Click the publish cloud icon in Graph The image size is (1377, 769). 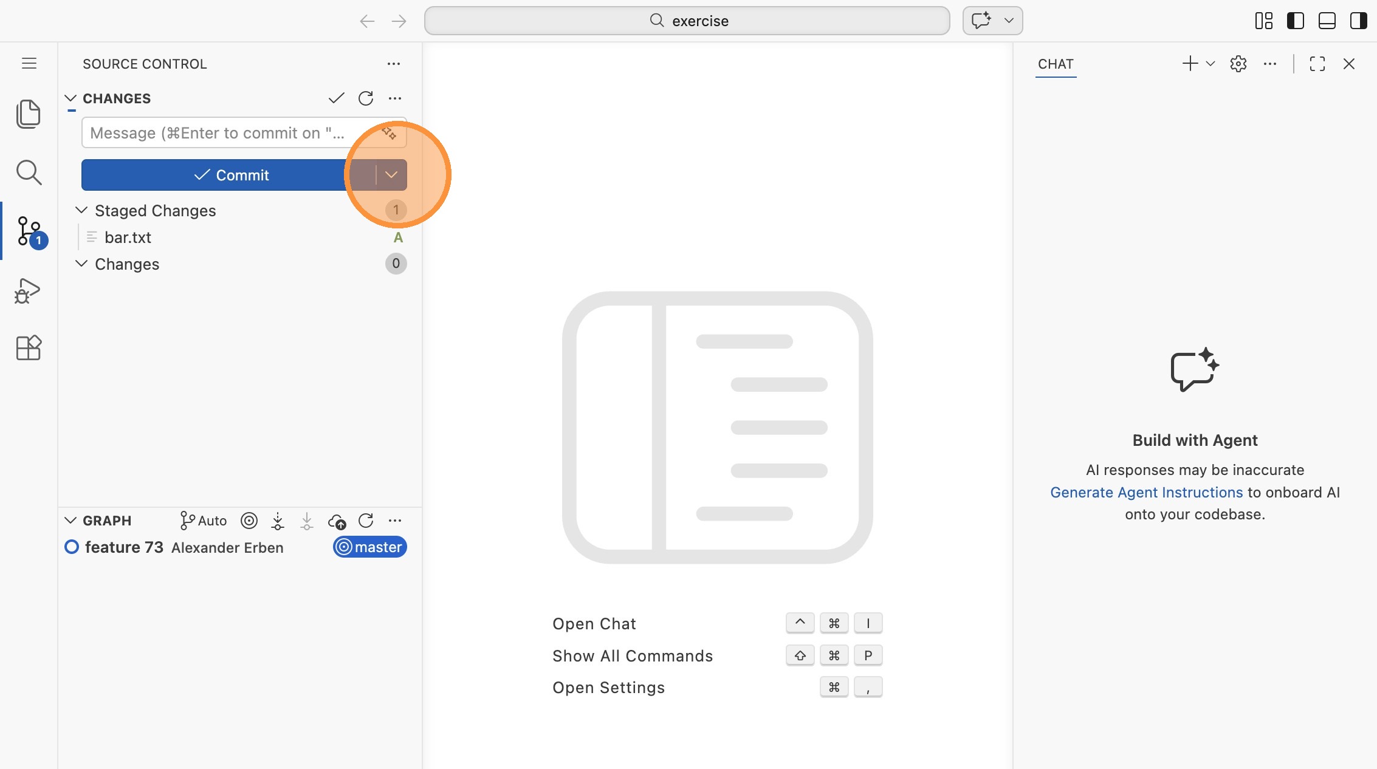[337, 521]
